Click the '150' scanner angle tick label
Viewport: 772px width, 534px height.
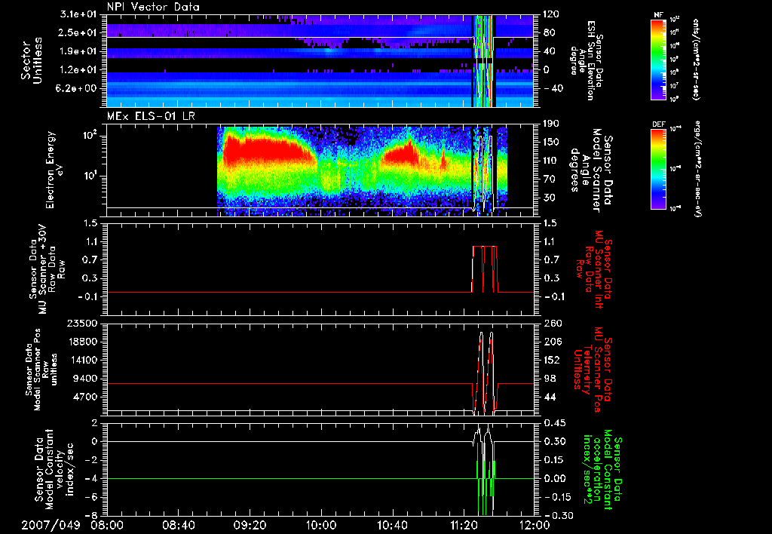[x=551, y=142]
